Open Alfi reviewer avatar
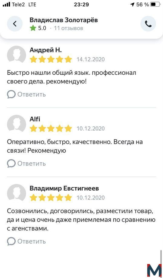This screenshot has width=163, height=278. pyautogui.click(x=17, y=123)
